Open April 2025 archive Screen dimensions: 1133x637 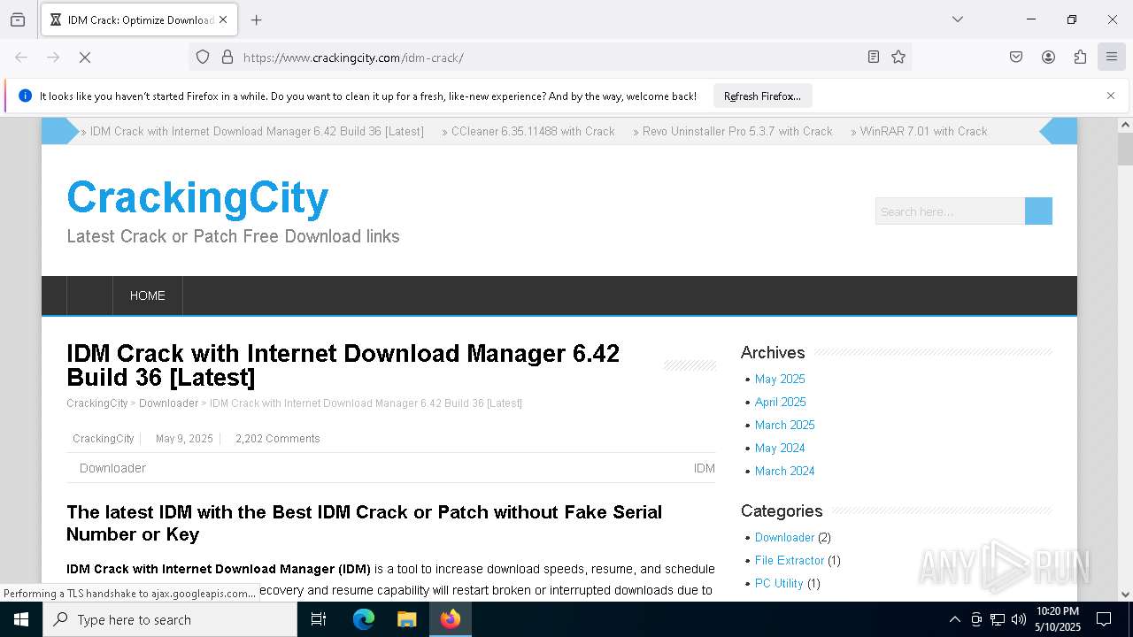781,402
